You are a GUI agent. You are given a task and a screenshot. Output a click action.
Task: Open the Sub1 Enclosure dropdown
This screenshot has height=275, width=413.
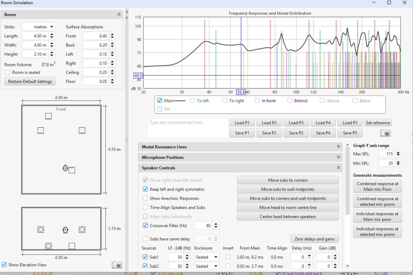(x=207, y=257)
